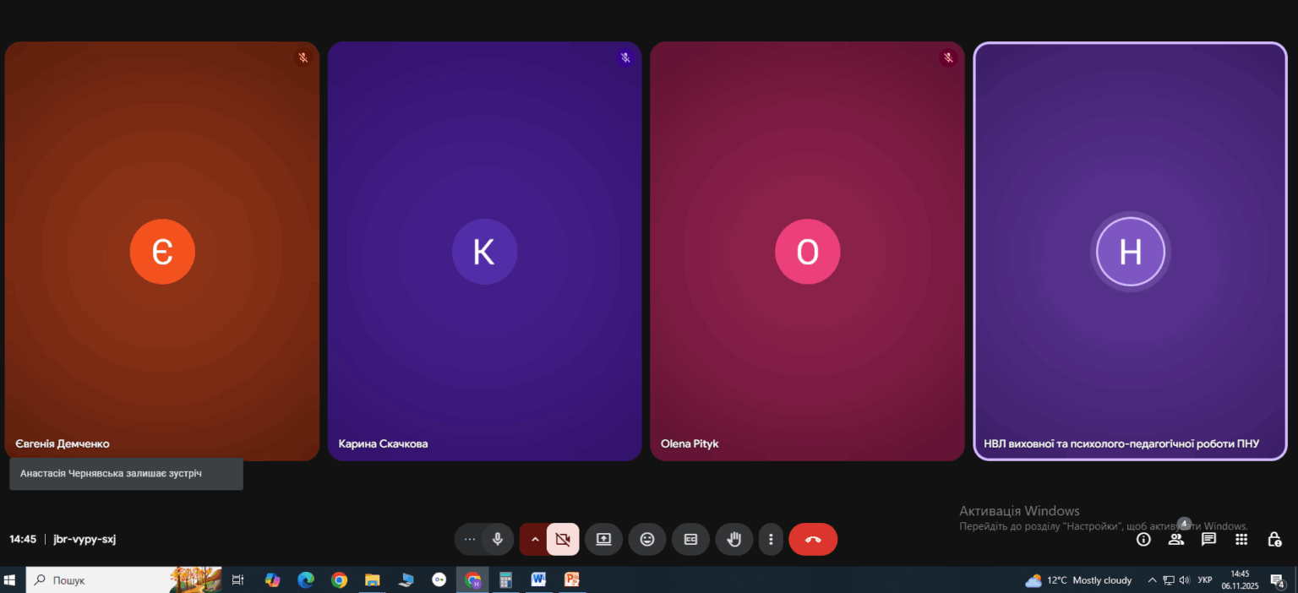
Task: Raise hand in the meeting
Action: [x=734, y=539]
